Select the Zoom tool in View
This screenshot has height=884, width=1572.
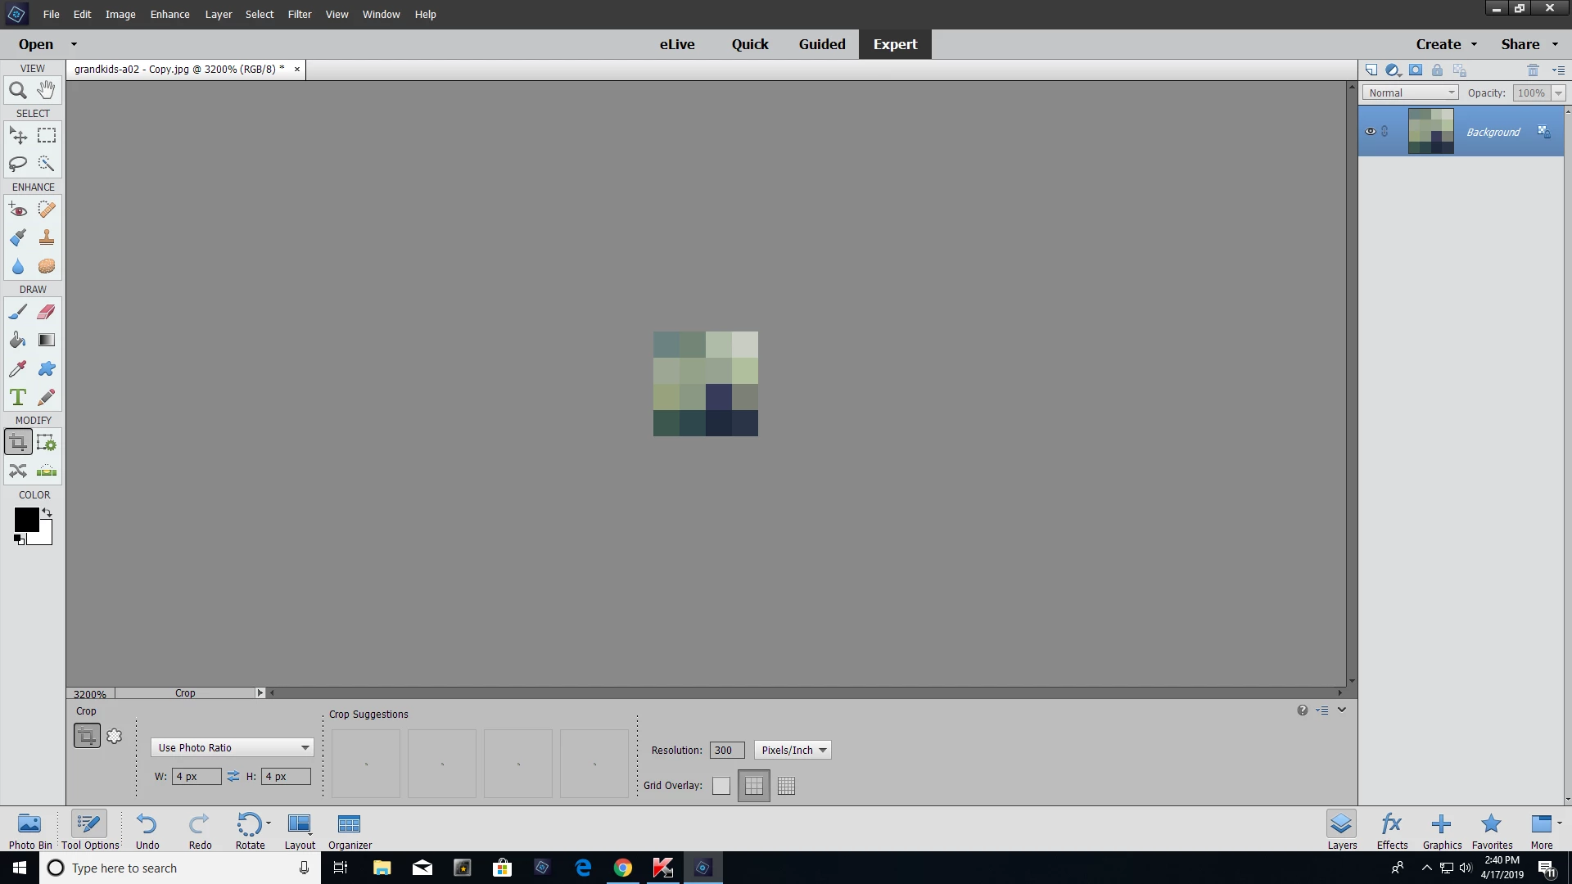(x=18, y=90)
